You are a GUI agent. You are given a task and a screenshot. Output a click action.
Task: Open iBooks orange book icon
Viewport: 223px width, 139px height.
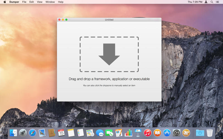[157, 133]
